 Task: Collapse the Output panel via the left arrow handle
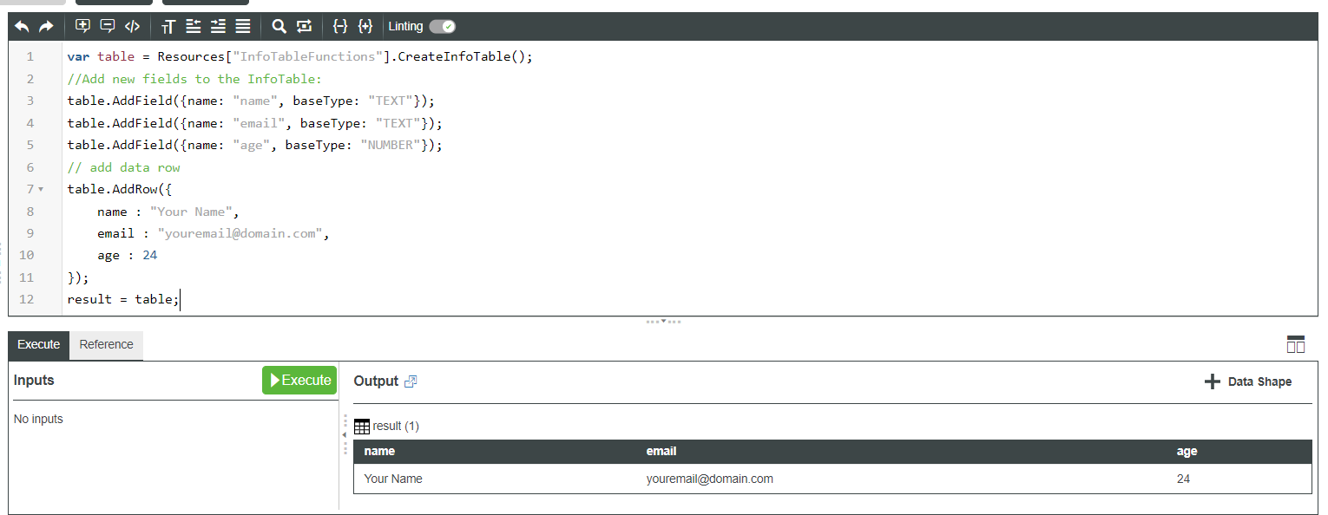coord(345,436)
